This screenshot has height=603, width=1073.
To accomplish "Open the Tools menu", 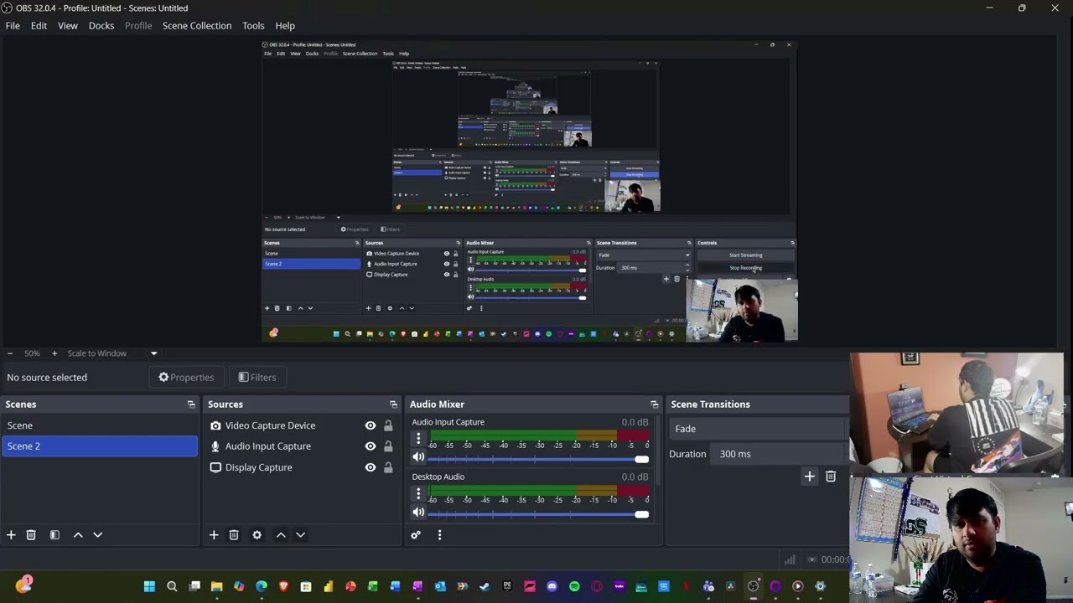I will pyautogui.click(x=253, y=26).
